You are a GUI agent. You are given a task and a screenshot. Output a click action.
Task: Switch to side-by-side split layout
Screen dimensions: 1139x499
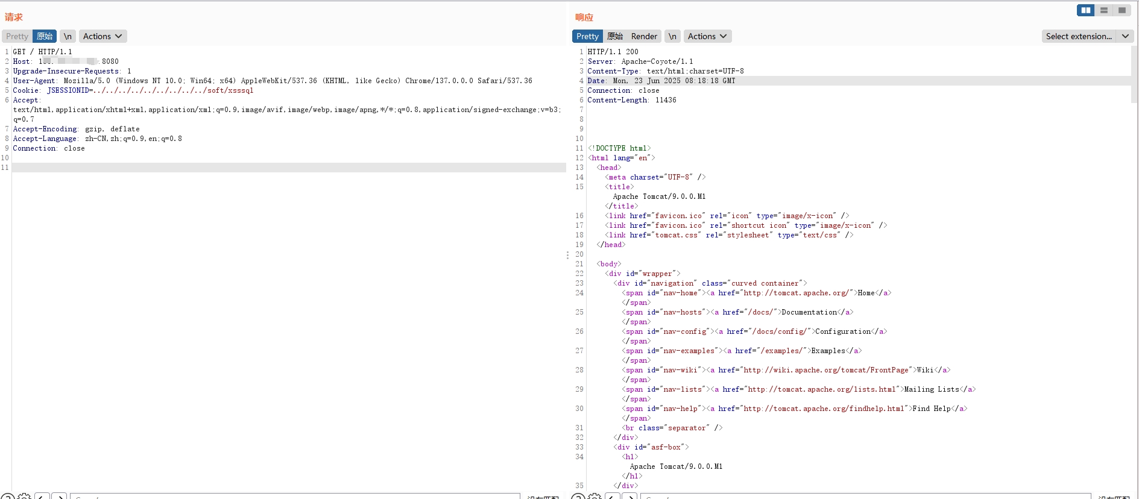1086,10
